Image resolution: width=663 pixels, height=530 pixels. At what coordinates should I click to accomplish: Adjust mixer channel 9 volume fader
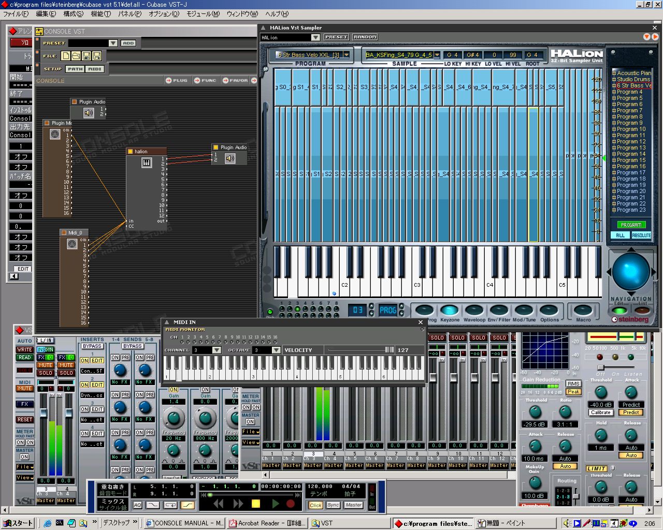(x=433, y=378)
